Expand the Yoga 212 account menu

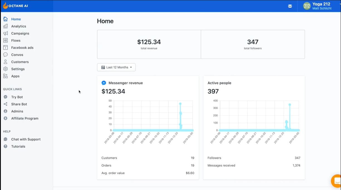pyautogui.click(x=320, y=6)
